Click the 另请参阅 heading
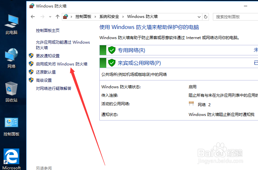The height and width of the screenshot is (170, 258). tap(44, 168)
